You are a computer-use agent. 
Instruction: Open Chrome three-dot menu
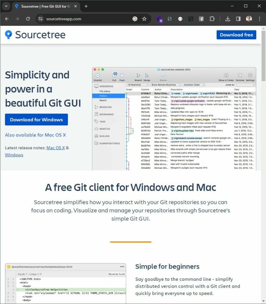click(x=259, y=19)
